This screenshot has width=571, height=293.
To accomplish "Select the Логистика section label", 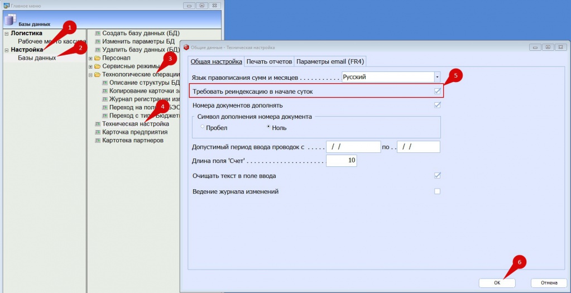I will (x=26, y=33).
